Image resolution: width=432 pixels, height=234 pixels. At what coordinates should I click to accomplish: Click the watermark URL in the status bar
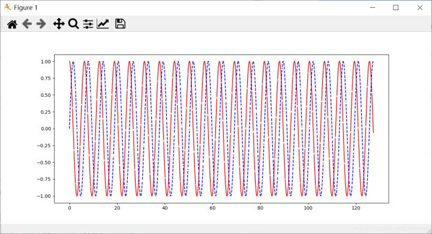click(x=391, y=227)
